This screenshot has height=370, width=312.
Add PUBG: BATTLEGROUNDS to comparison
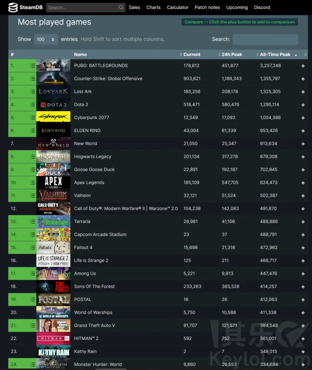[x=303, y=66]
